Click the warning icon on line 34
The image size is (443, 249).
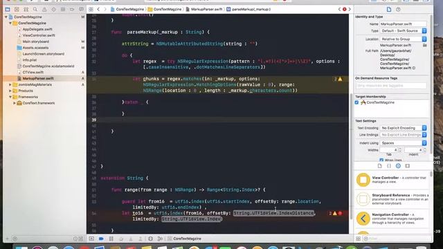tap(340, 79)
